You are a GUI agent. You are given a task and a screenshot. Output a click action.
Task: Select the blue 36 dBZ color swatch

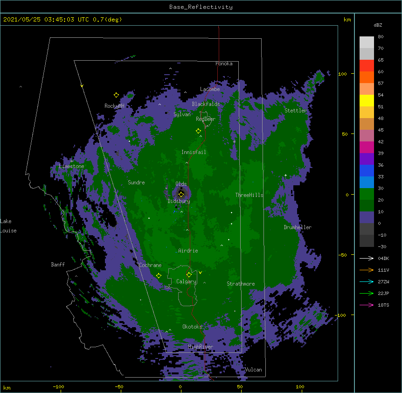(367, 170)
